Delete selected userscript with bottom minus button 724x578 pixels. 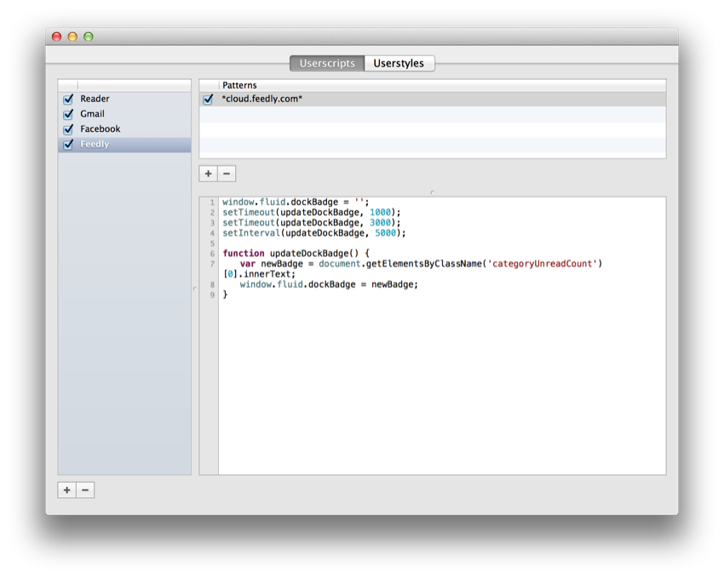click(x=85, y=489)
